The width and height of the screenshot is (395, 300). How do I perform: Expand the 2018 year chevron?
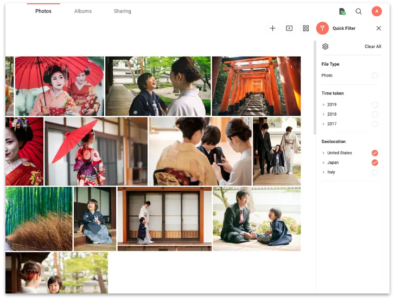[x=323, y=114]
